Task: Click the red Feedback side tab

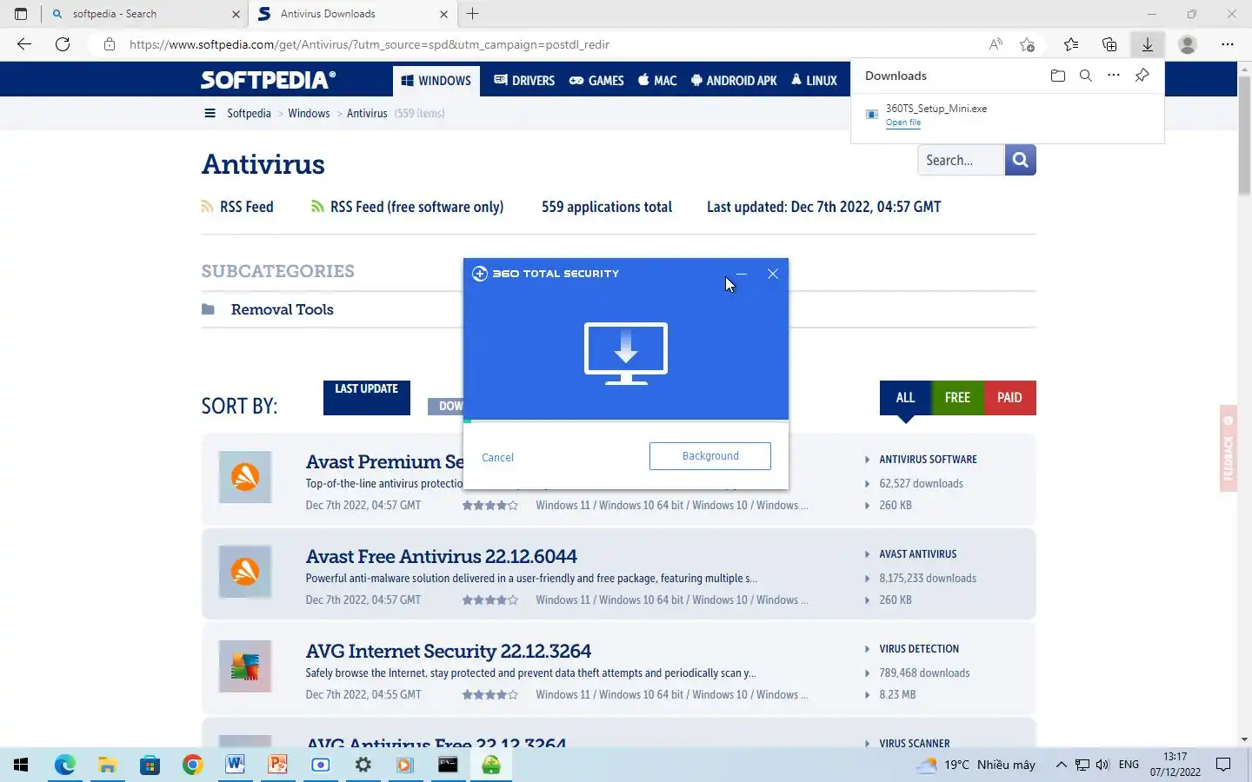Action: tap(1229, 448)
